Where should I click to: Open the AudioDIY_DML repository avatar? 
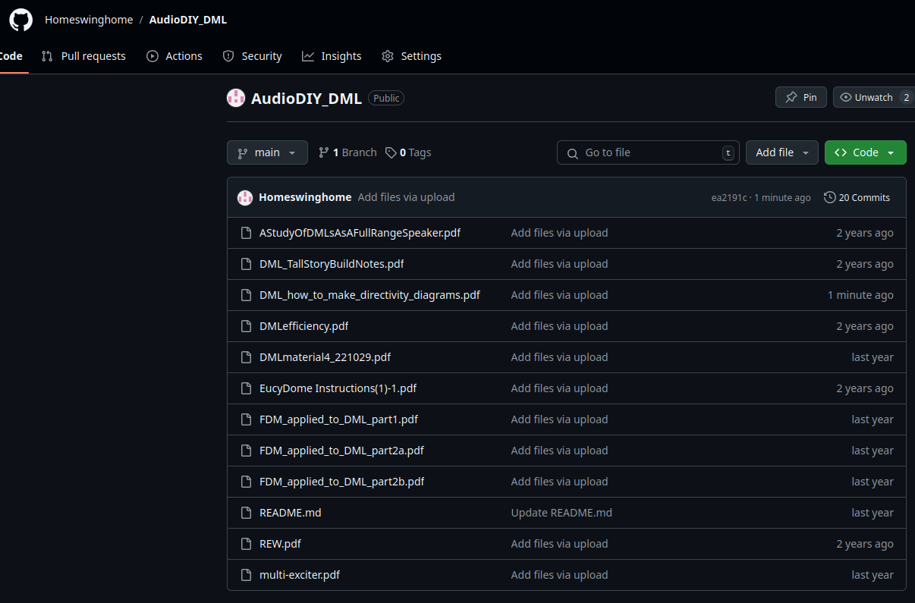click(x=236, y=98)
